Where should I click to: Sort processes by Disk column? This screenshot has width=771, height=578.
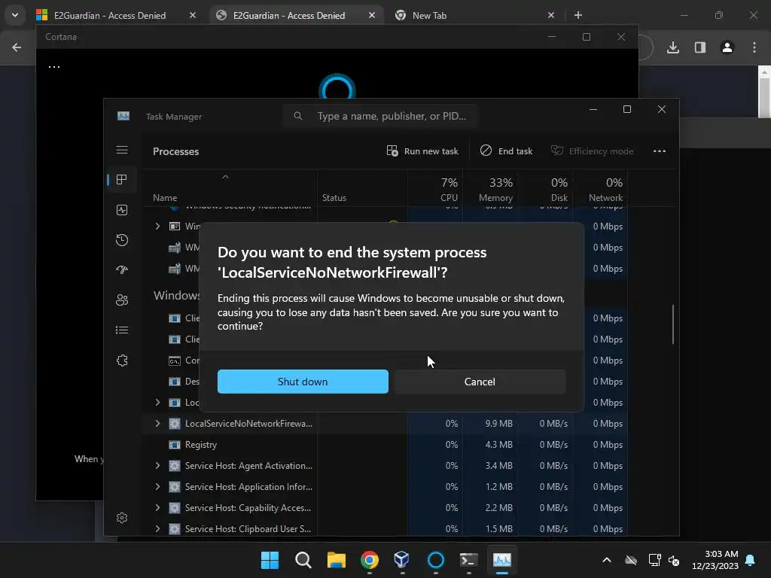point(545,189)
